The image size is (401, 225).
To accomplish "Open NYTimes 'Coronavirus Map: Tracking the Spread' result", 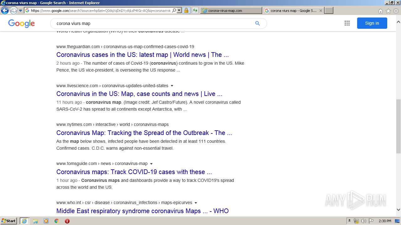I will (144, 133).
